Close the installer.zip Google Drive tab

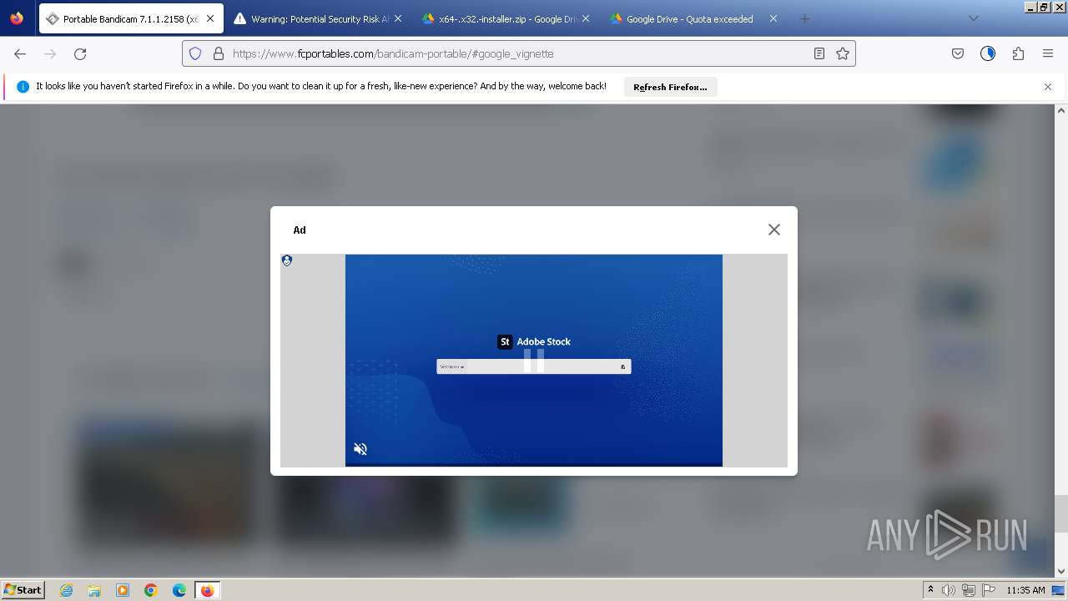[586, 18]
